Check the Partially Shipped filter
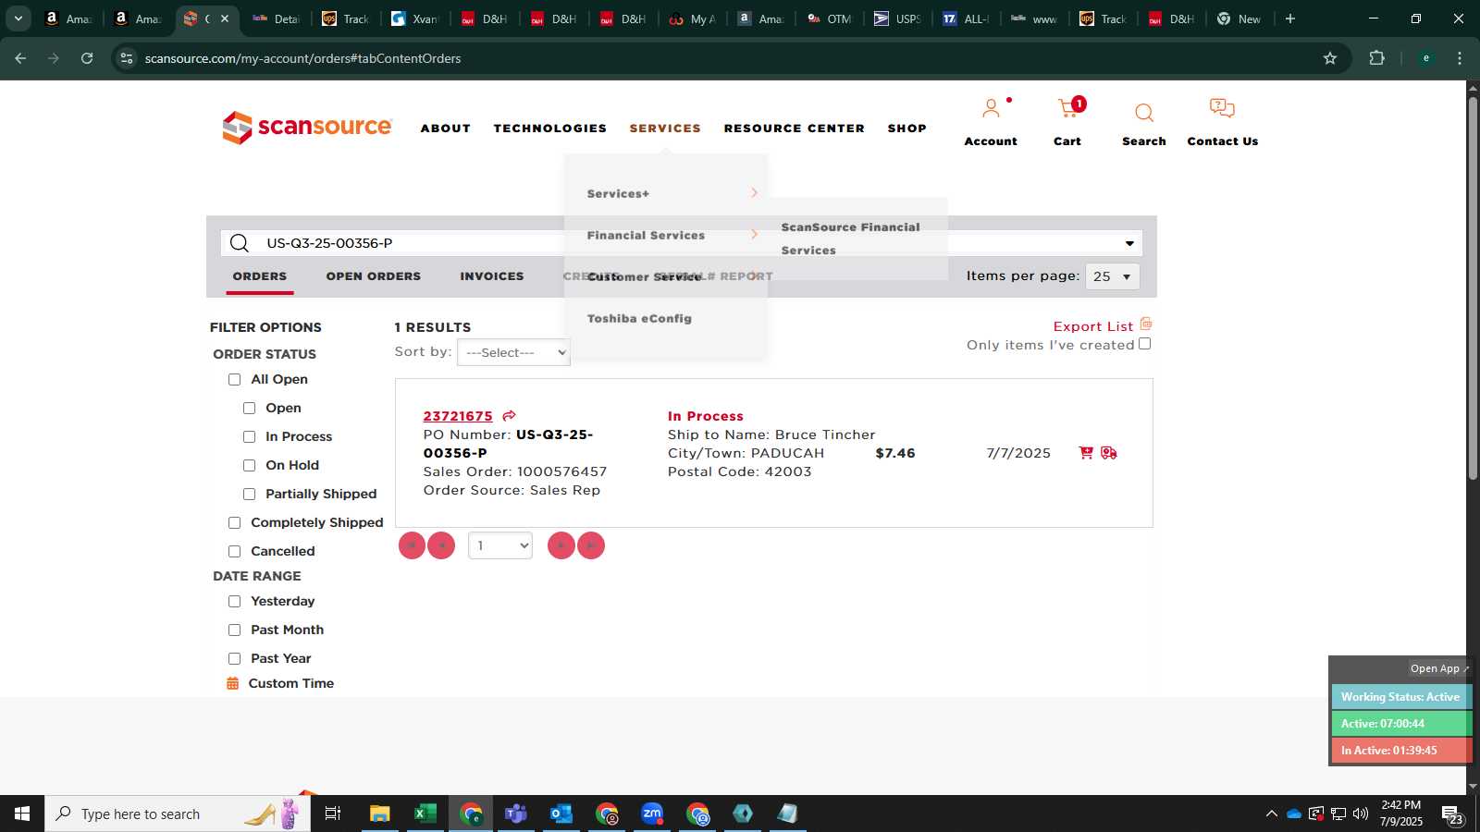The image size is (1480, 832). point(250,495)
